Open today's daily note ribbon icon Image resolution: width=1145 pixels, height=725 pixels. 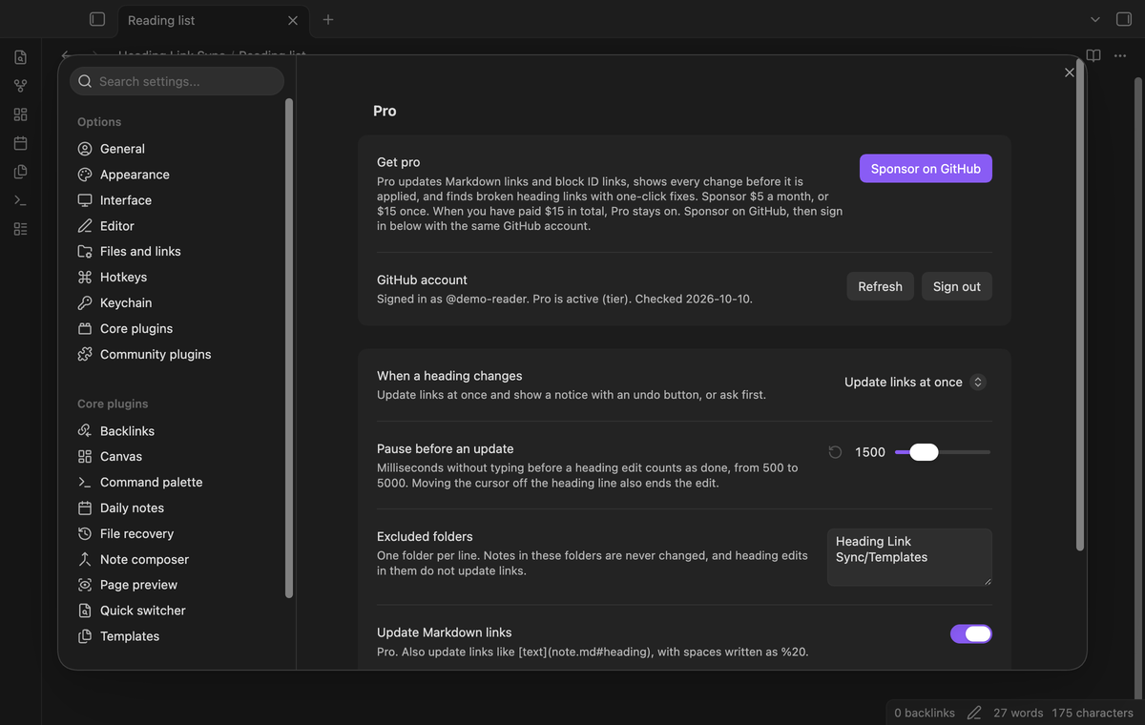click(20, 143)
